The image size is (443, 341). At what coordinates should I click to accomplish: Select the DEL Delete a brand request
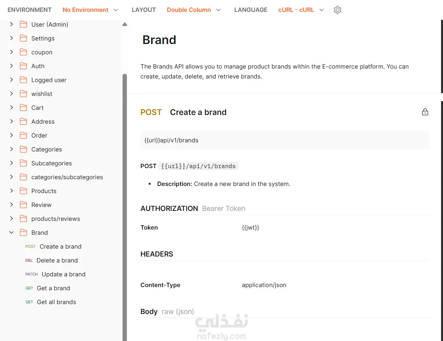[57, 261]
